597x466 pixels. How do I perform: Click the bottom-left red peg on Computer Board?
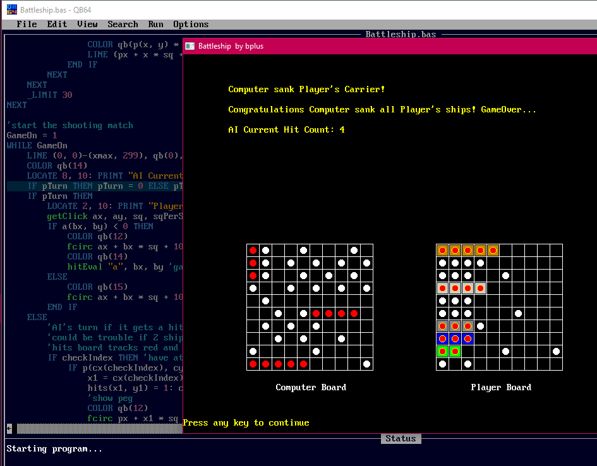253,364
